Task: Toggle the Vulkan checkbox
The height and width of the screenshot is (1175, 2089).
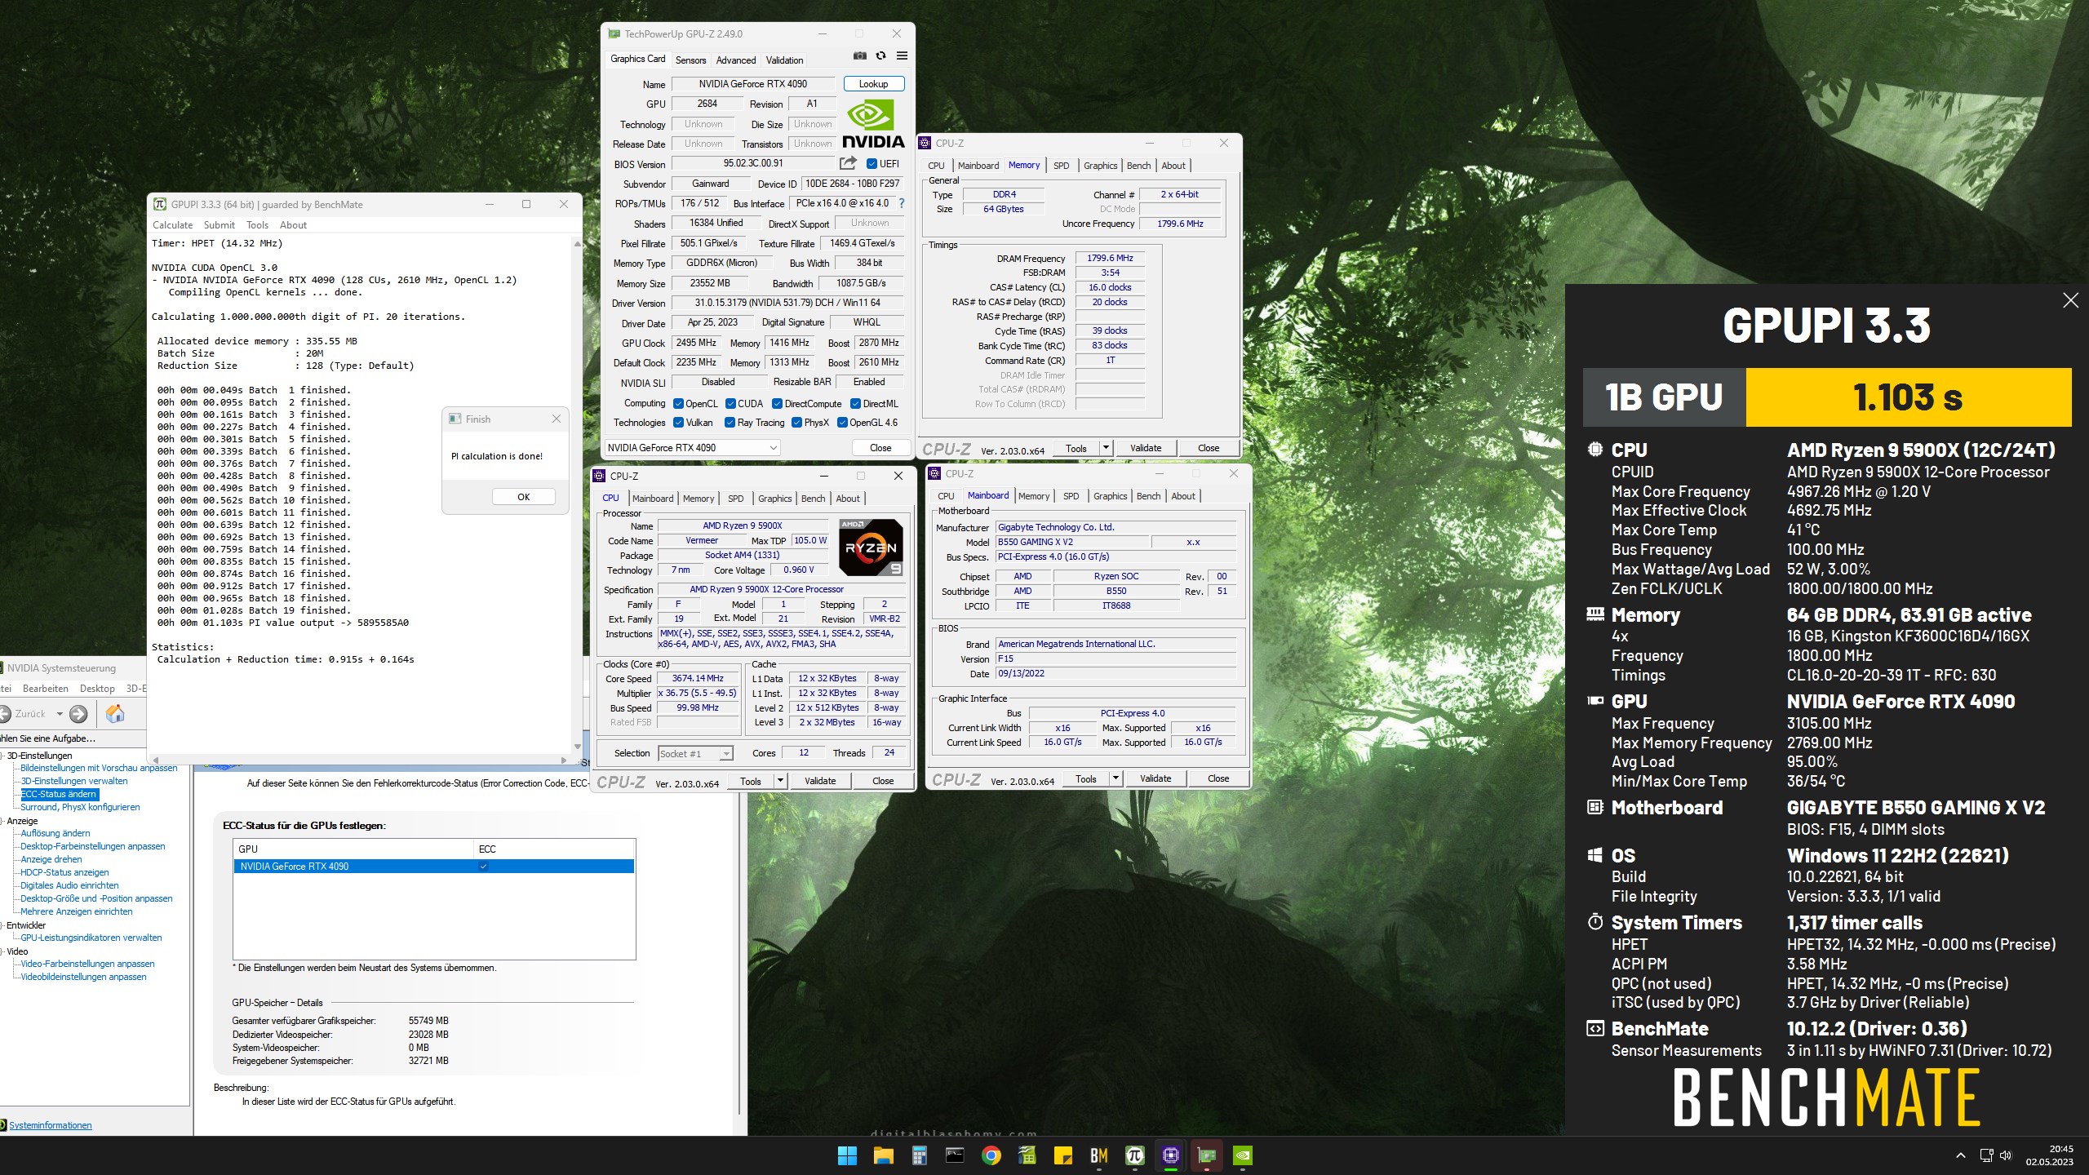Action: coord(678,423)
